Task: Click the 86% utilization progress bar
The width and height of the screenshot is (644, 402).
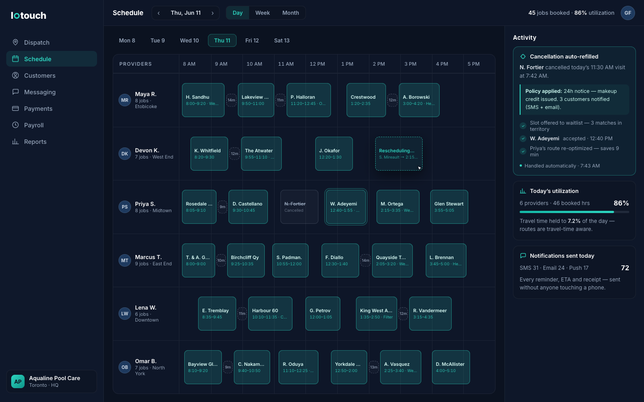Action: pos(574,212)
